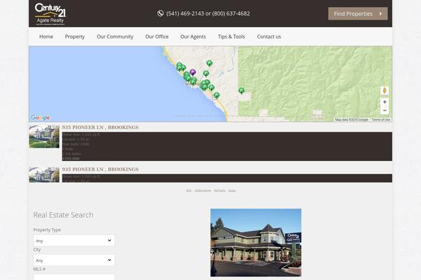Open the Find Properties button
The height and width of the screenshot is (280, 421).
tap(358, 14)
